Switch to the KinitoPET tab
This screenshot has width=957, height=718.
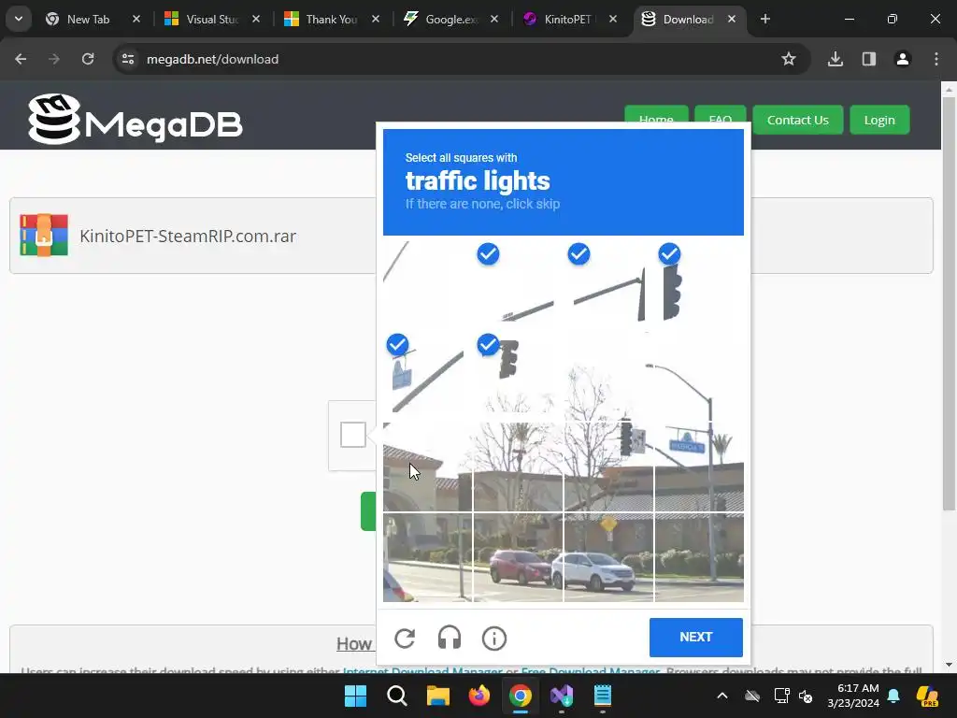(566, 20)
